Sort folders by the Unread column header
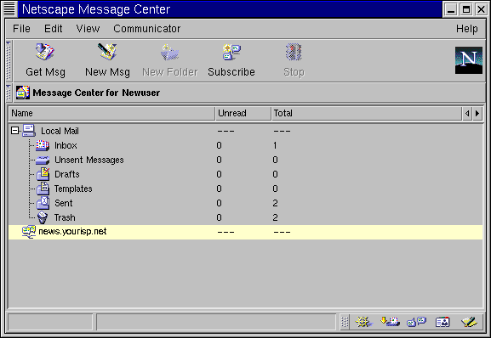Image resolution: width=491 pixels, height=338 pixels. point(243,114)
